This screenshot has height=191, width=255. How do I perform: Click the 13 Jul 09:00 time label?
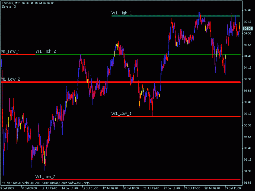(x=49, y=188)
